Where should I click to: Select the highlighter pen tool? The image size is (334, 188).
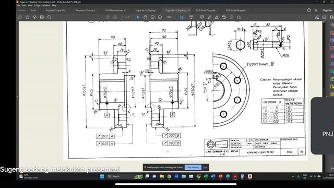click(209, 17)
